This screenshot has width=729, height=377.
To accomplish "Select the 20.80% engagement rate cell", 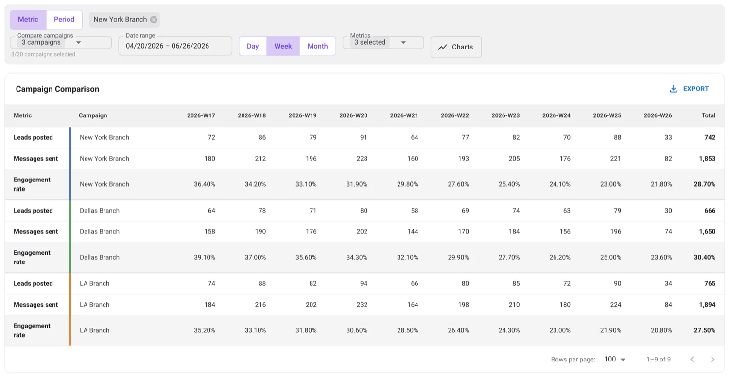I will coord(661,330).
